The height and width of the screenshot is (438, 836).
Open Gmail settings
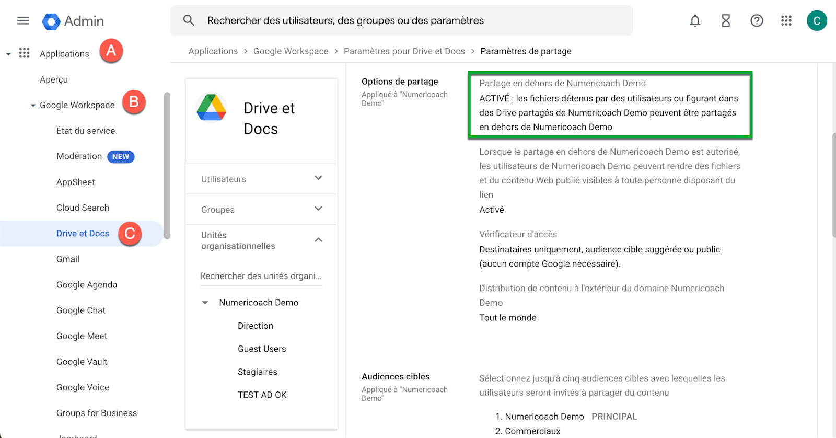pyautogui.click(x=68, y=259)
